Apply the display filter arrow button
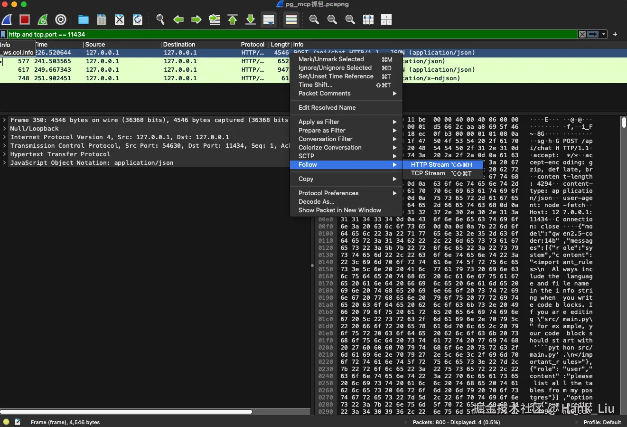 pos(593,34)
